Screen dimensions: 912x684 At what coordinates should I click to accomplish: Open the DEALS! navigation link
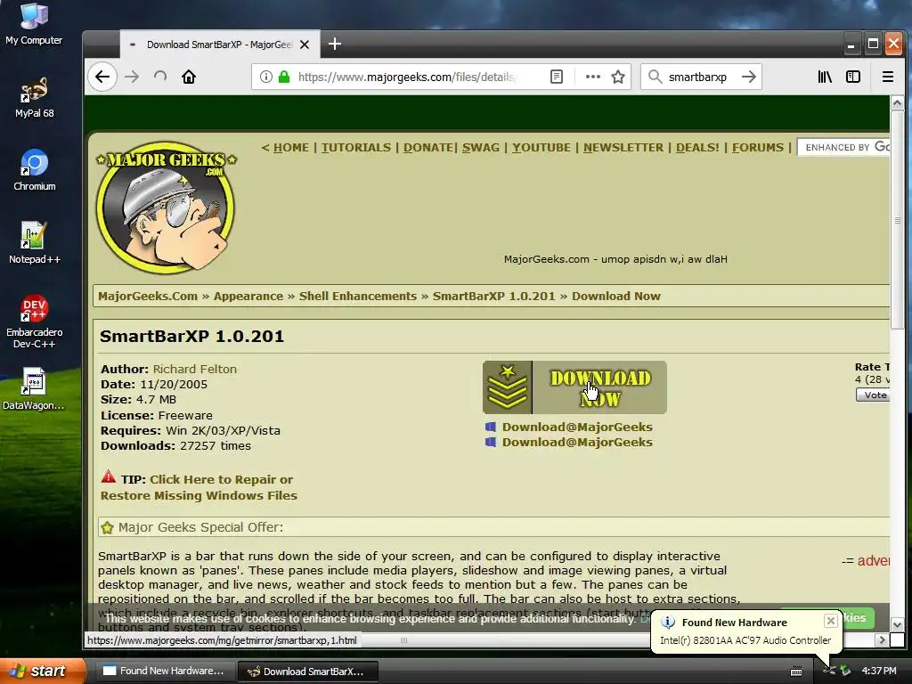697,148
